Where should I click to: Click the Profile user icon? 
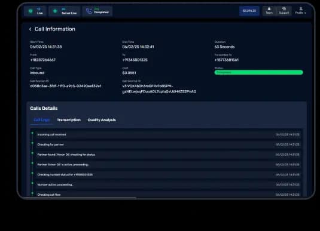(x=301, y=9)
